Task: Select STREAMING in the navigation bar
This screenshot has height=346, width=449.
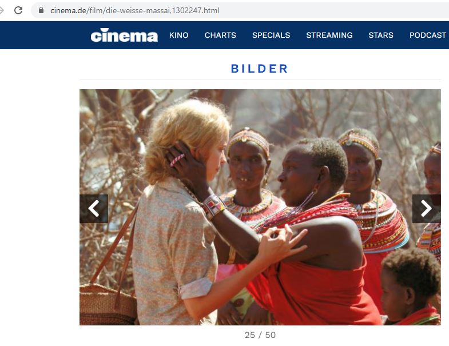Action: [x=329, y=35]
